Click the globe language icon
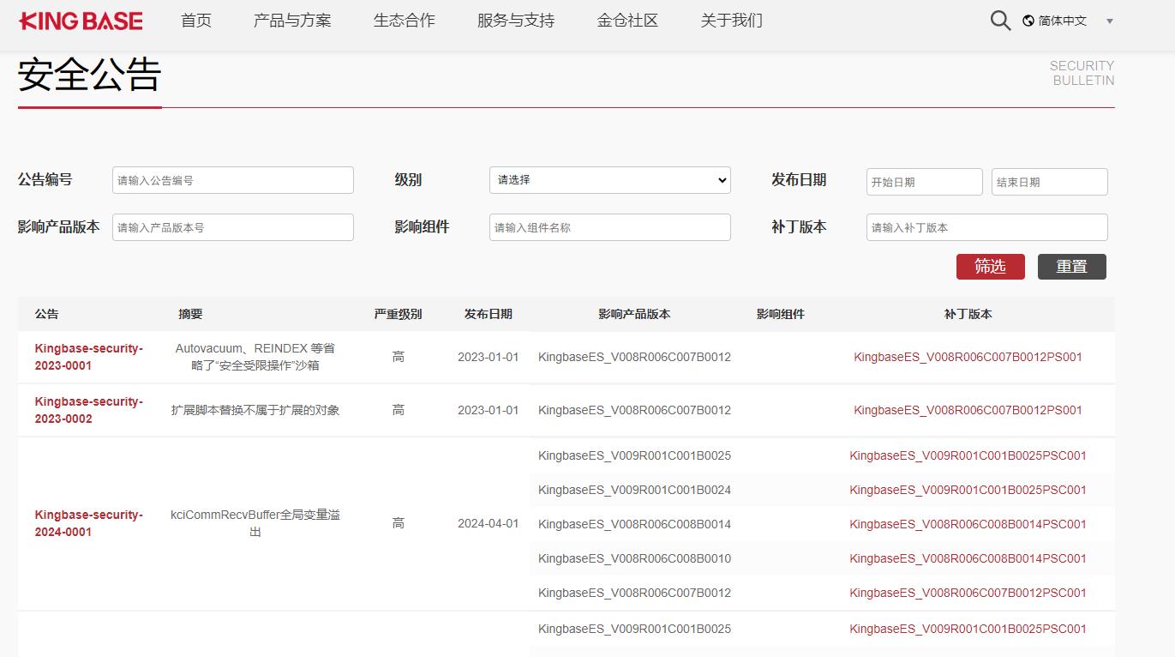 (1028, 21)
